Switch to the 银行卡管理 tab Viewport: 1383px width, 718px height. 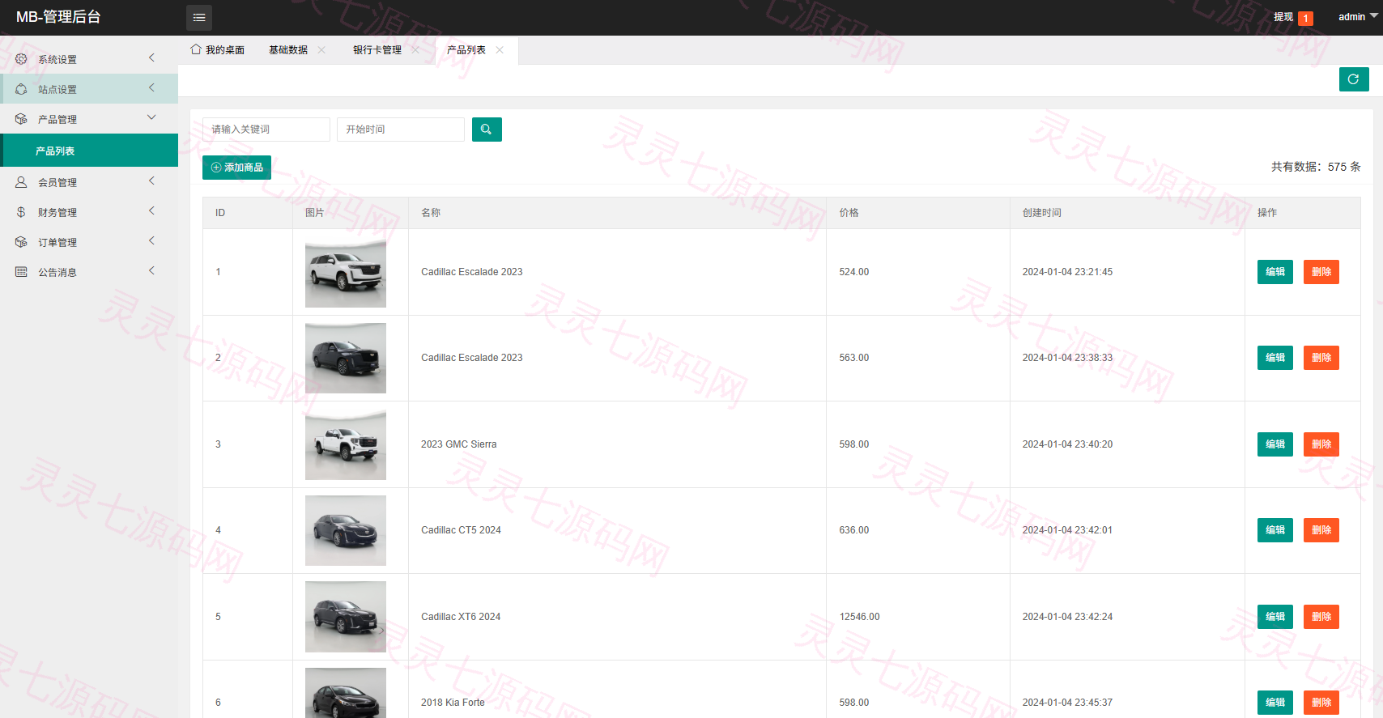pyautogui.click(x=377, y=50)
